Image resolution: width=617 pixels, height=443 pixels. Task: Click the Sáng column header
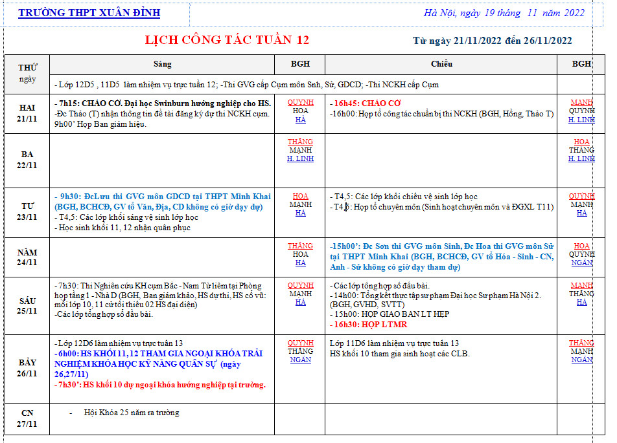pos(163,64)
